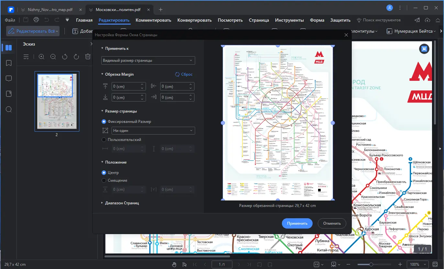Open the Применить к dropdown
This screenshot has width=444, height=269.
click(148, 60)
